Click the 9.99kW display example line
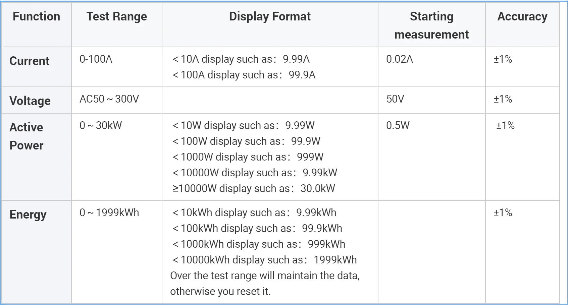This screenshot has width=568, height=305. pos(255,173)
